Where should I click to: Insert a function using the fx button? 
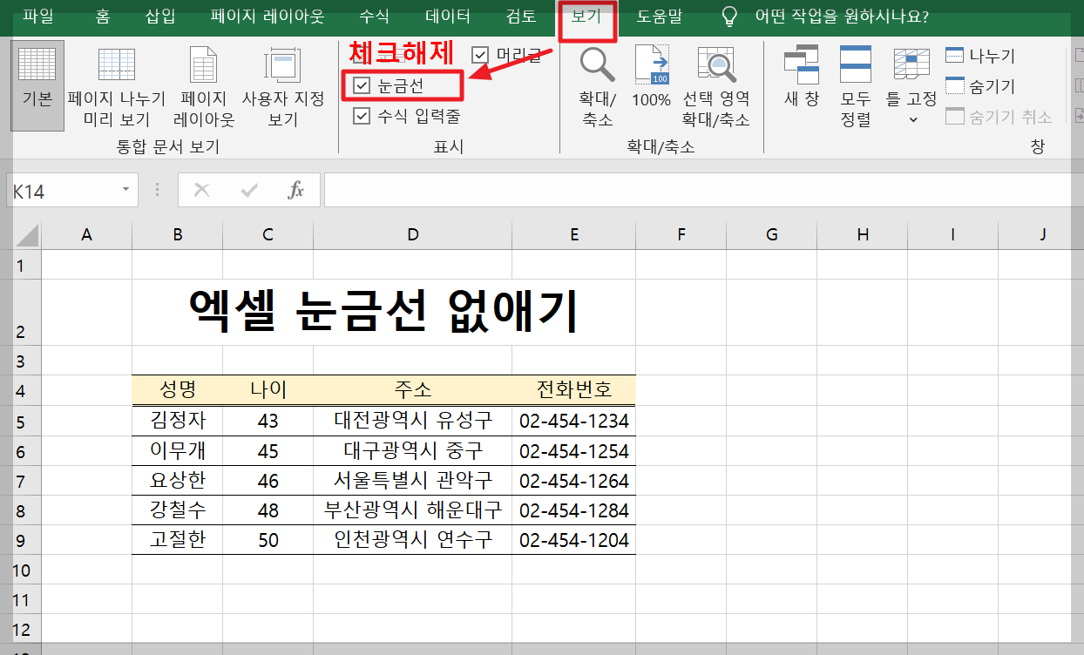(x=295, y=189)
